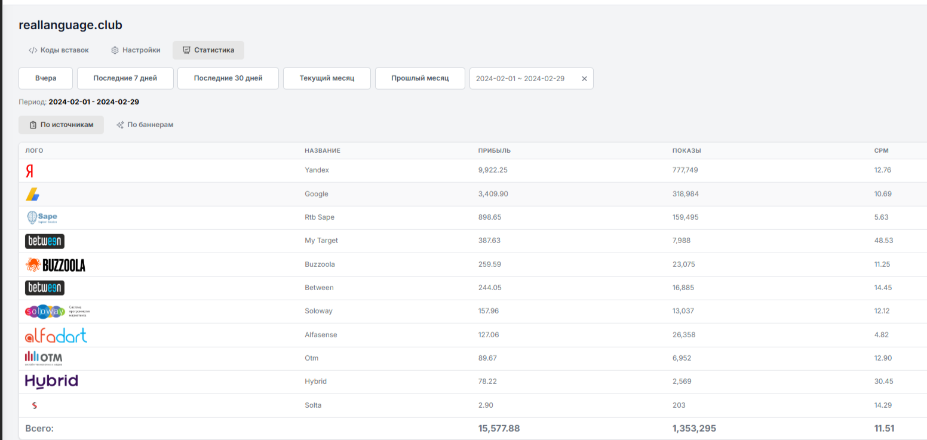927x440 pixels.
Task: Open the Коды вставок tab
Action: point(59,50)
